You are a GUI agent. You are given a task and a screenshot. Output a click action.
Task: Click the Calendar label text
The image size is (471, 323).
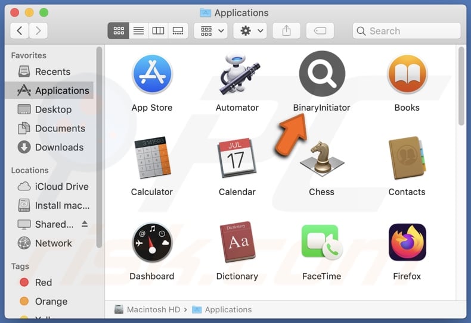point(237,192)
